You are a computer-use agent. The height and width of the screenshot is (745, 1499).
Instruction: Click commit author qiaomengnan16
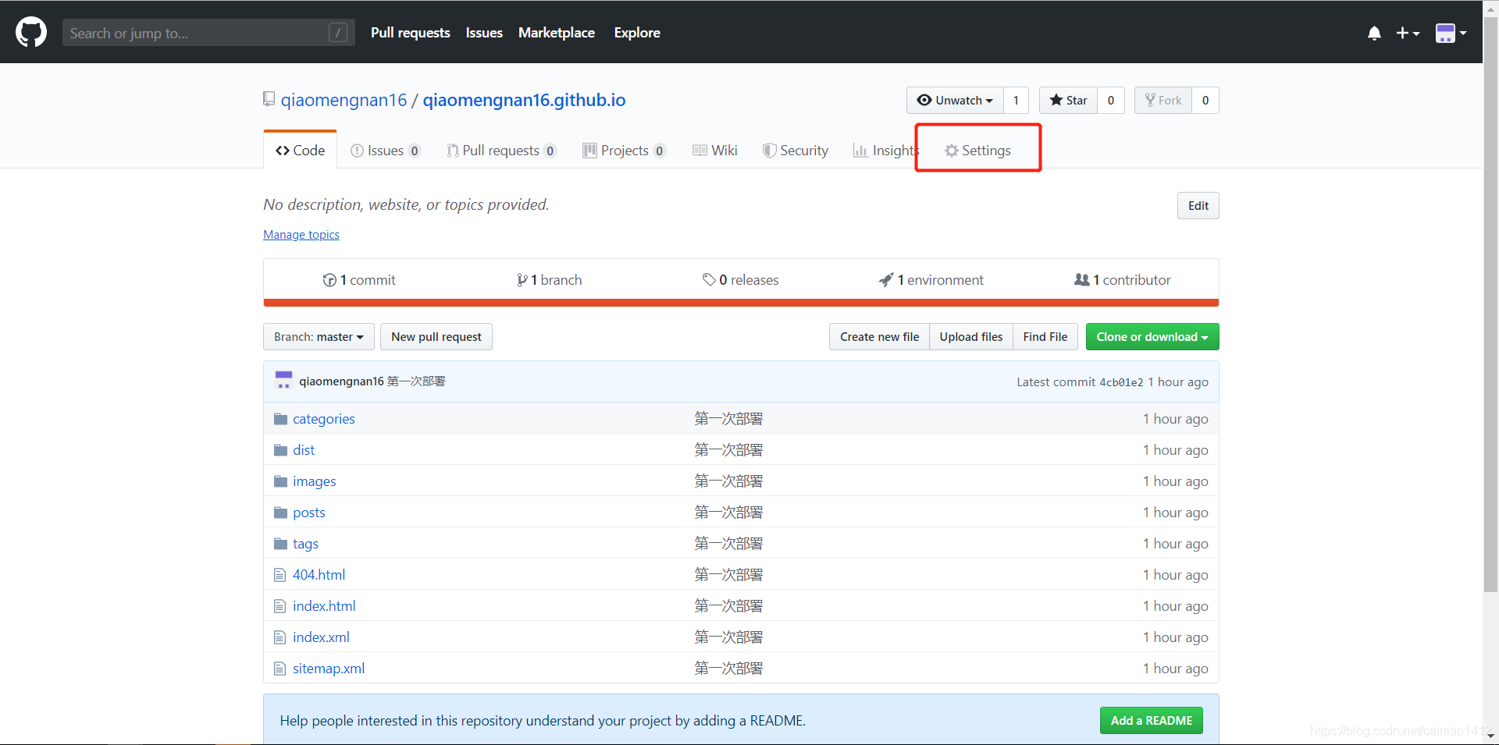click(x=341, y=381)
